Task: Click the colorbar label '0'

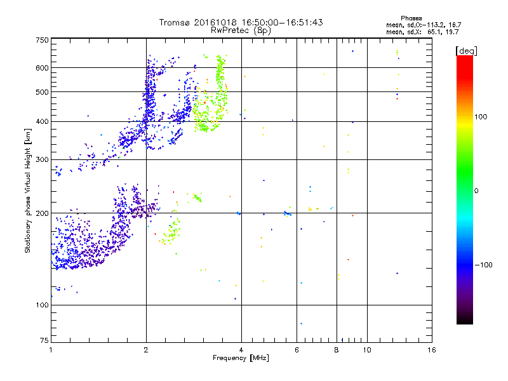Action: (476, 190)
